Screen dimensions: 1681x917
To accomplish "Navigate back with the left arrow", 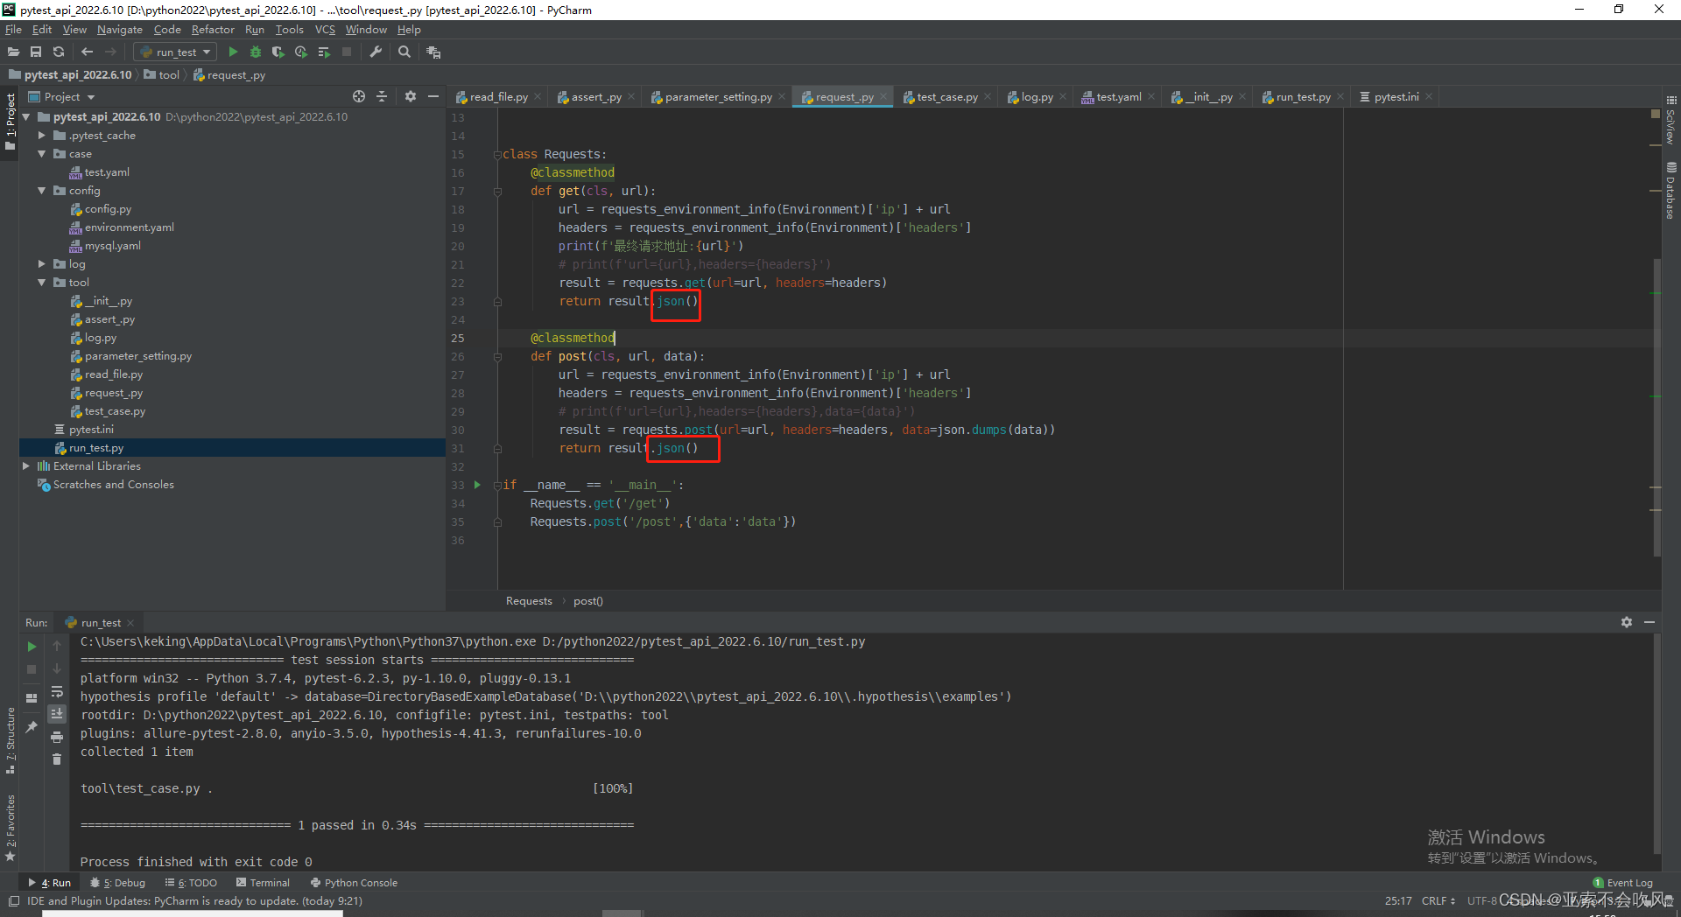I will pos(87,52).
